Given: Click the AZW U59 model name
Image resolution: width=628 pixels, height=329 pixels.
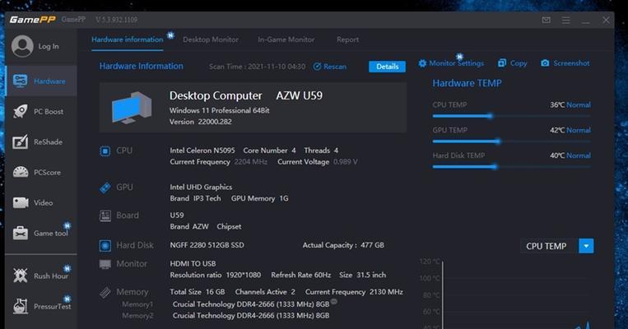Looking at the screenshot, I should coord(299,95).
